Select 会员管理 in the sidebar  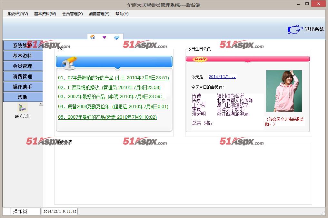click(23, 66)
